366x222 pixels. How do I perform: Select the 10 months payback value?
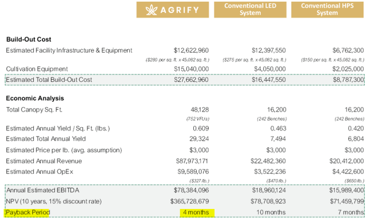(x=271, y=212)
